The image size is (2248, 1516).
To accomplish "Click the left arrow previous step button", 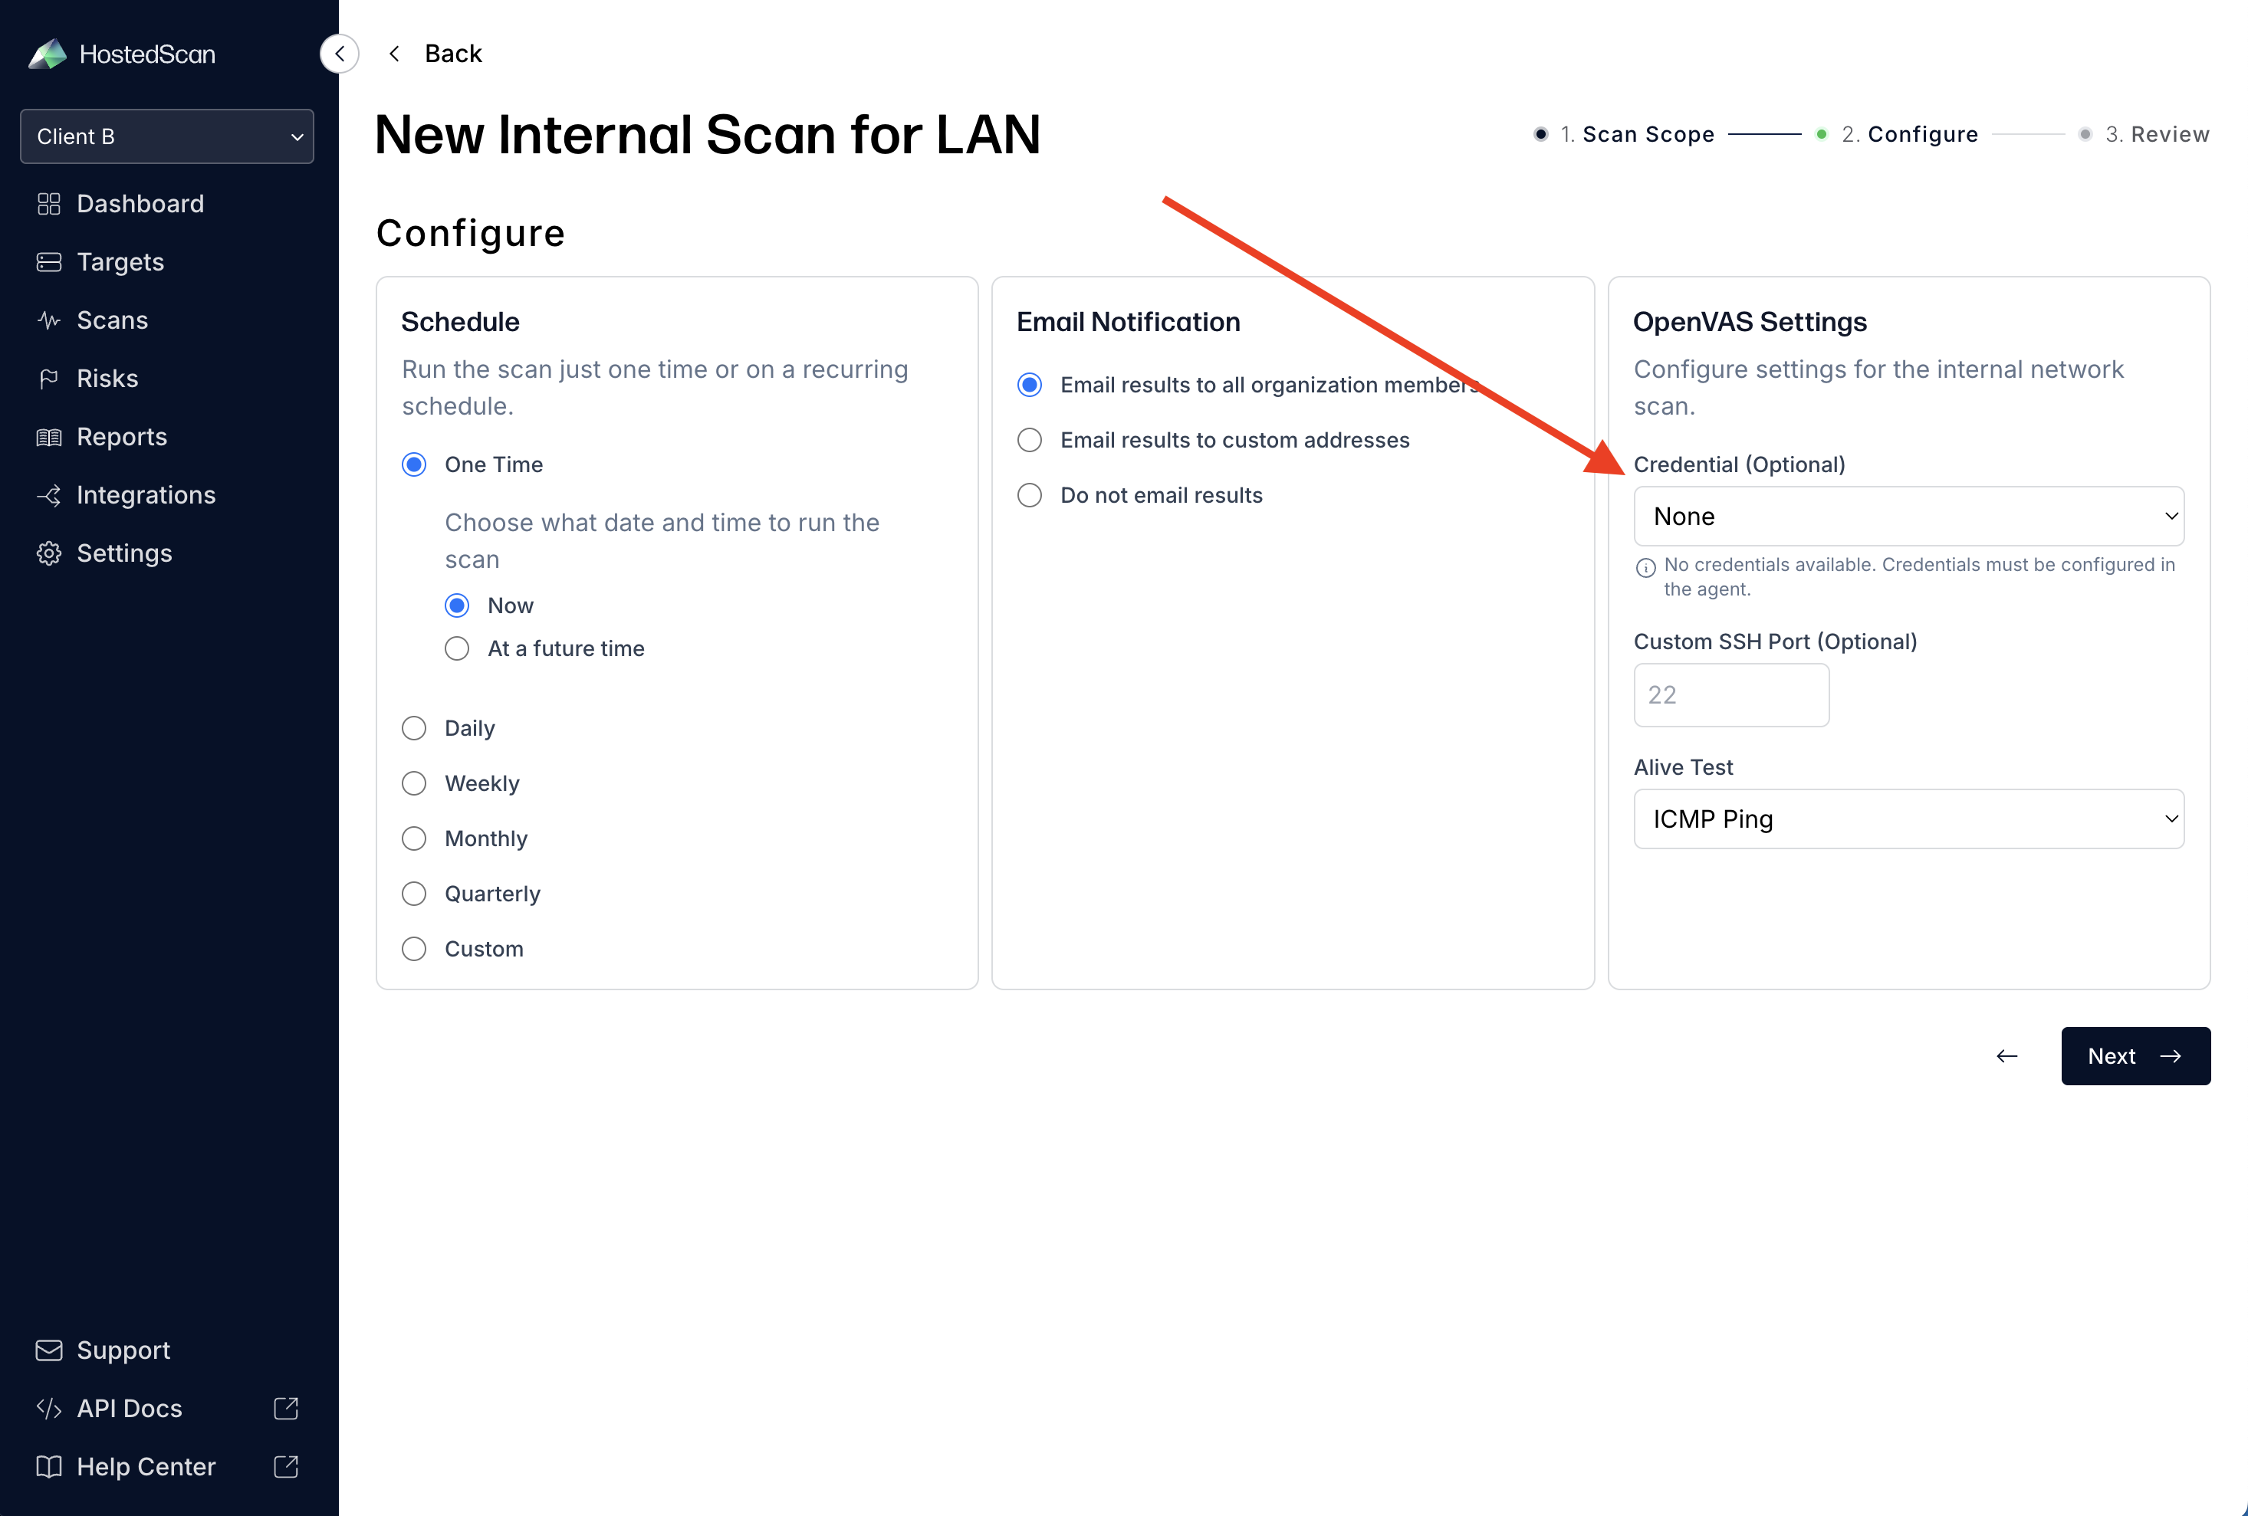I will pyautogui.click(x=2007, y=1056).
